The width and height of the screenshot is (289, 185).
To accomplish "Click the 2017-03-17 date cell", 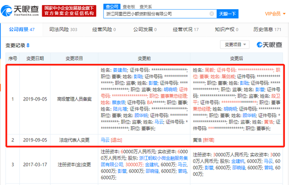I will (x=35, y=164).
